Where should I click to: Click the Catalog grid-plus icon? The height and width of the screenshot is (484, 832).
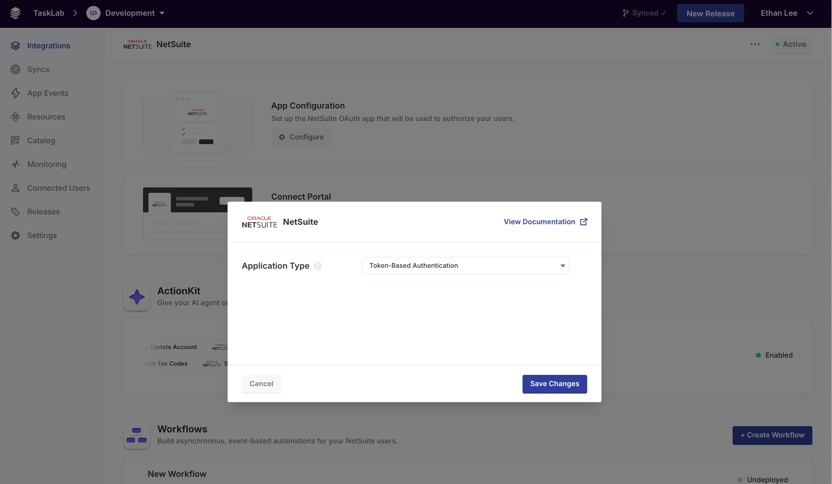(x=15, y=141)
